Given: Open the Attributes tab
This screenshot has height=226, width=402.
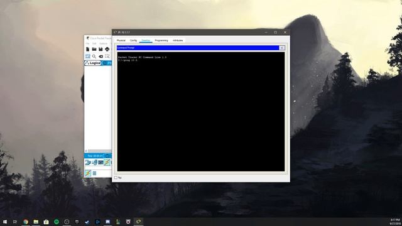Looking at the screenshot, I should click(178, 40).
